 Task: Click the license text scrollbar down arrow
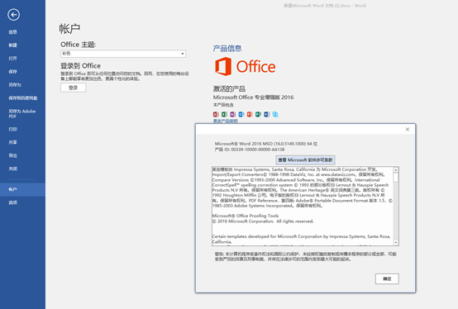396,242
